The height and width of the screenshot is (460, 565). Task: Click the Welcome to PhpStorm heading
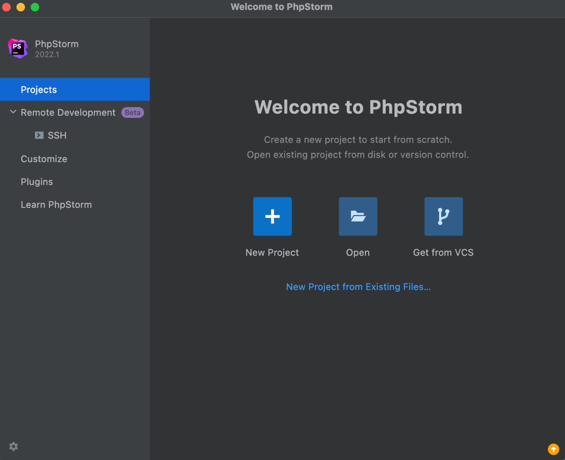358,107
